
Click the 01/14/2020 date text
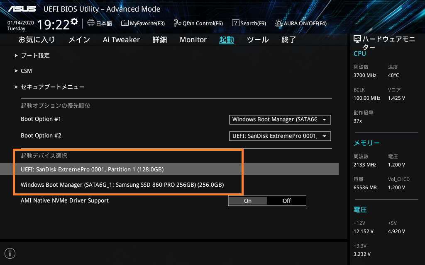21,23
